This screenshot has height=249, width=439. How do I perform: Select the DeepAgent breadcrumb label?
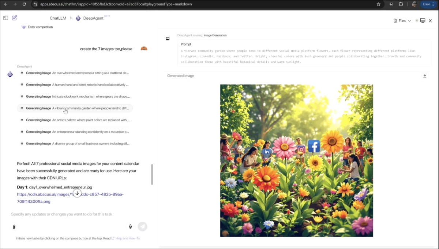click(93, 18)
